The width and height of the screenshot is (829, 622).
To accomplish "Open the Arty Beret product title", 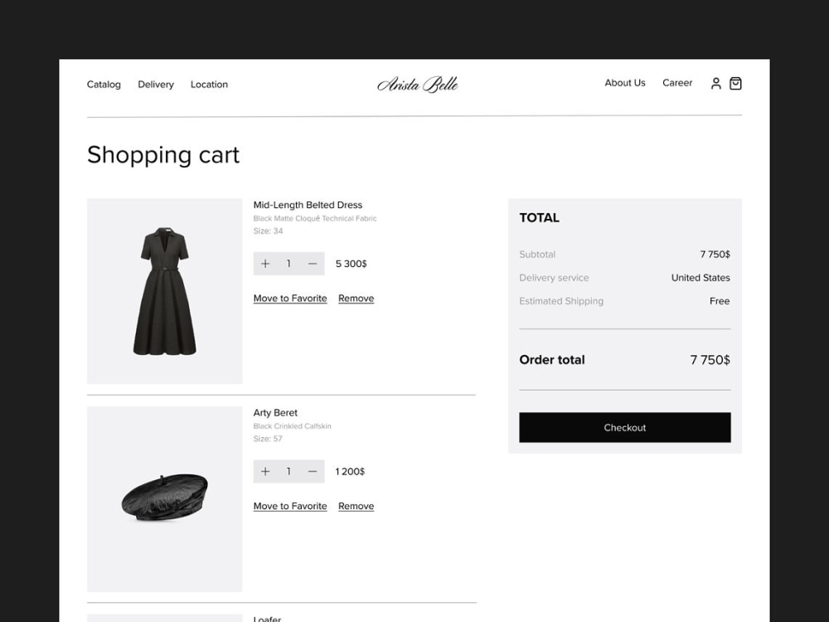I will [x=275, y=412].
